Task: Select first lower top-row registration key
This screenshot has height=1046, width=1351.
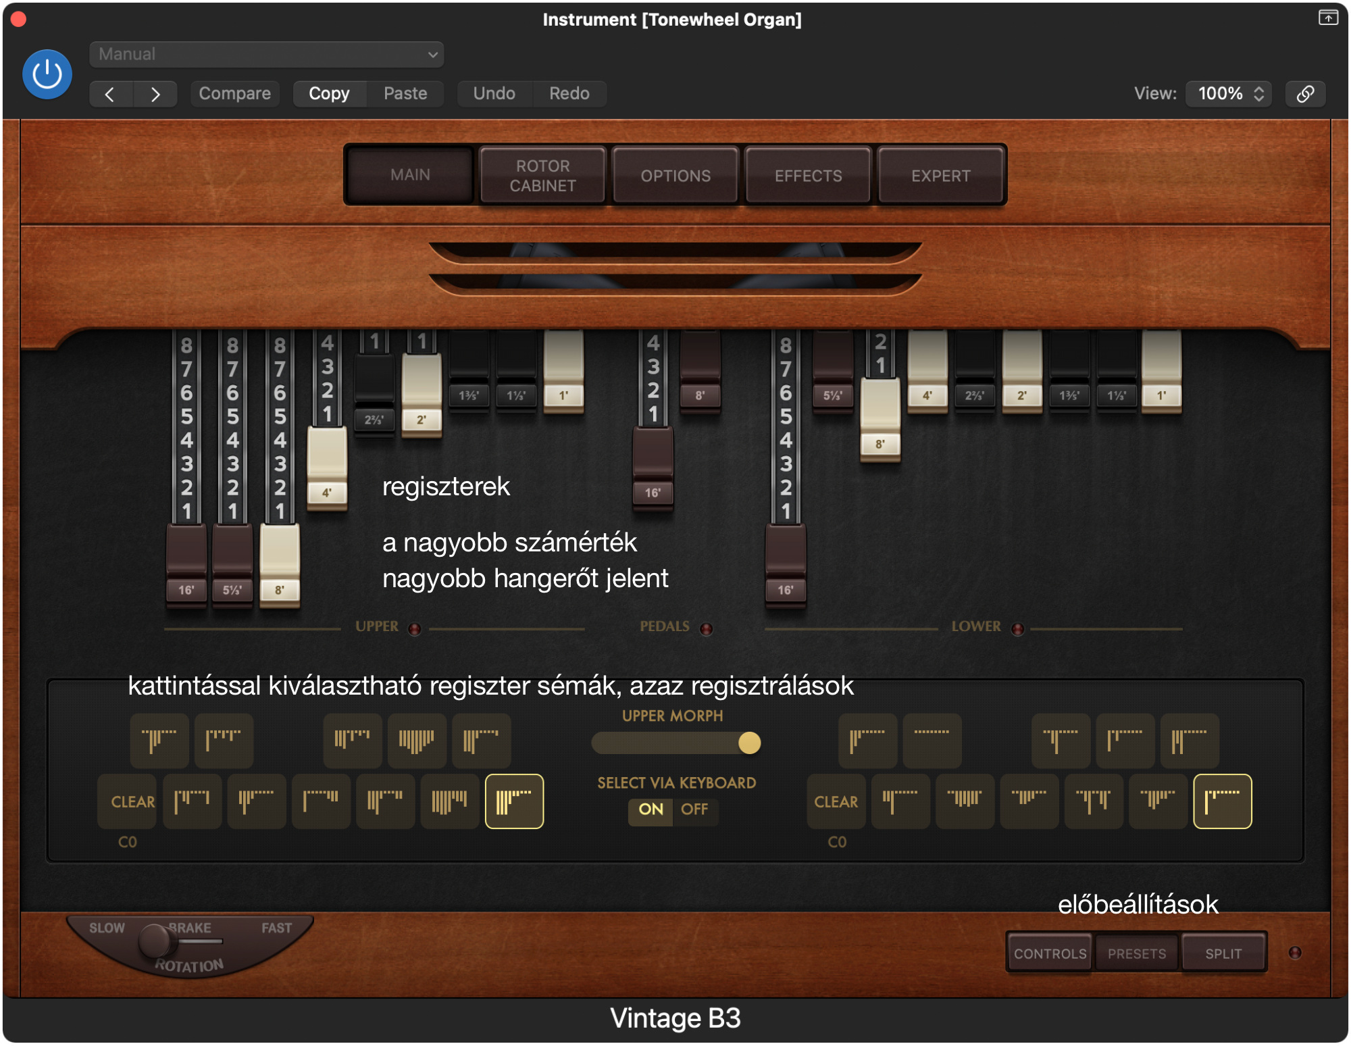Action: [x=868, y=741]
